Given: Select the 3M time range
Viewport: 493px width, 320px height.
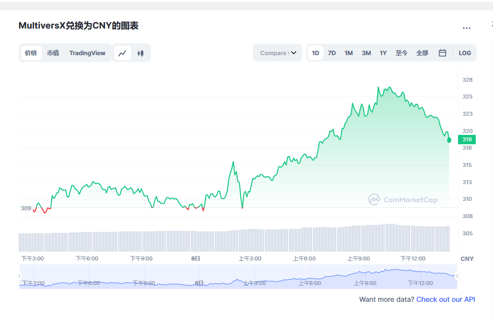Looking at the screenshot, I should tap(366, 53).
